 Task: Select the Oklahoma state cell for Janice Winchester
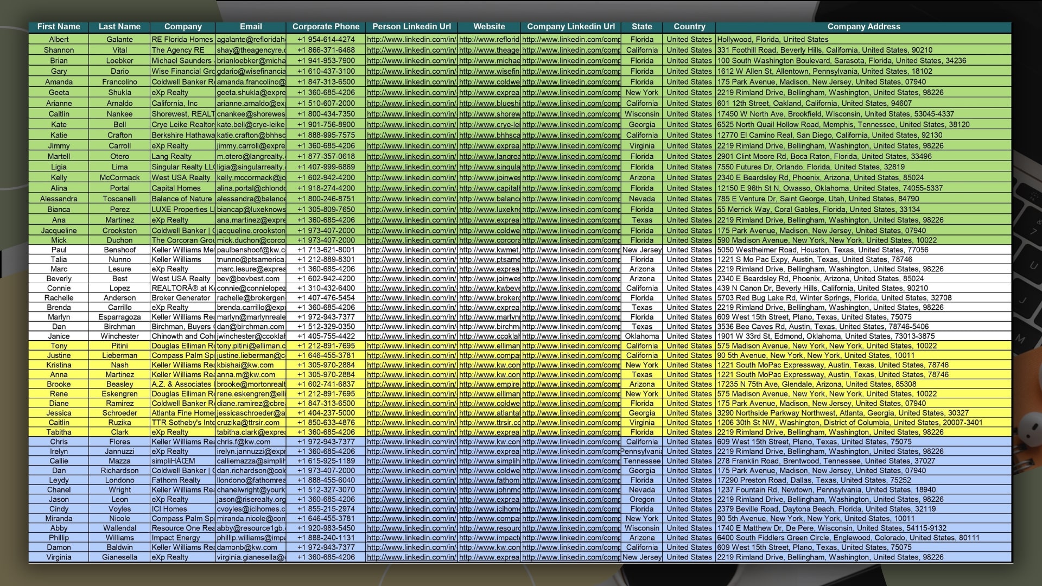[641, 336]
